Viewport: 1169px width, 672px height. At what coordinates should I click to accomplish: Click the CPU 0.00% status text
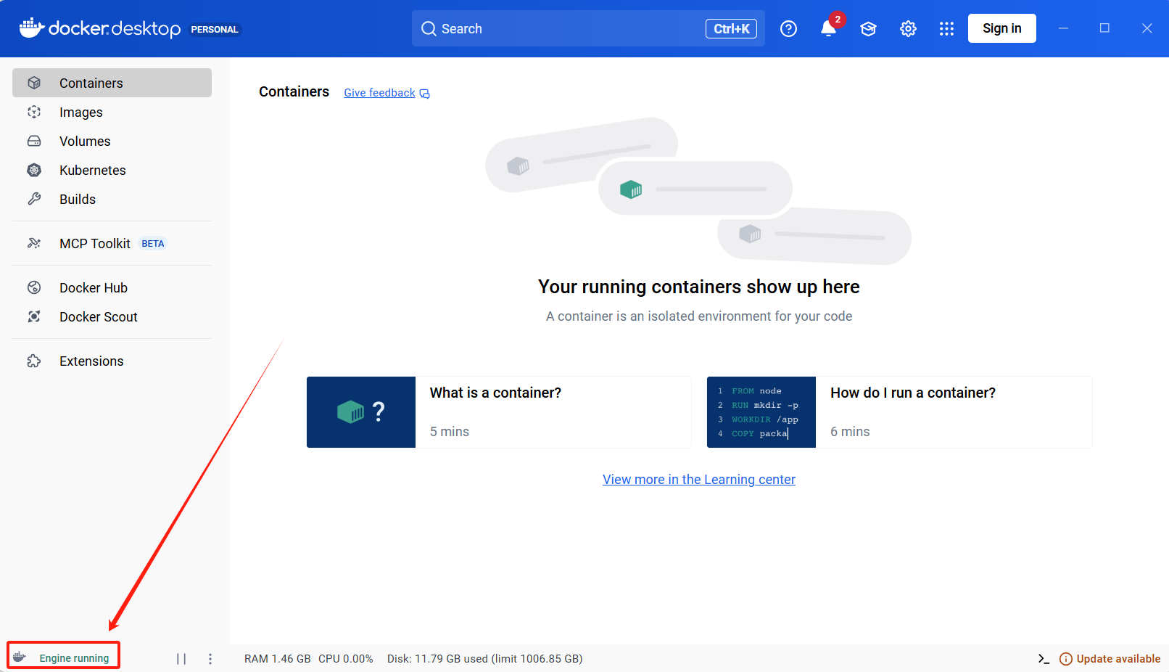346,658
